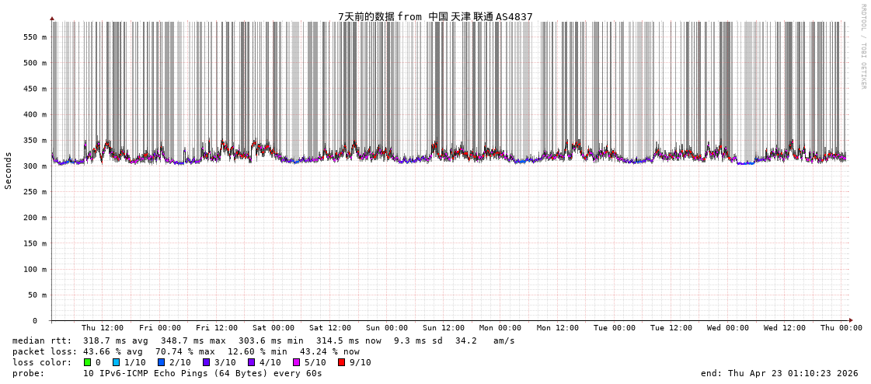Click the end timestamp Thu Apr 23
The height and width of the screenshot is (384, 871).
[x=779, y=373]
